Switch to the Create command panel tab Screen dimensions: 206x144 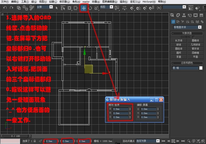[x=172, y=15]
